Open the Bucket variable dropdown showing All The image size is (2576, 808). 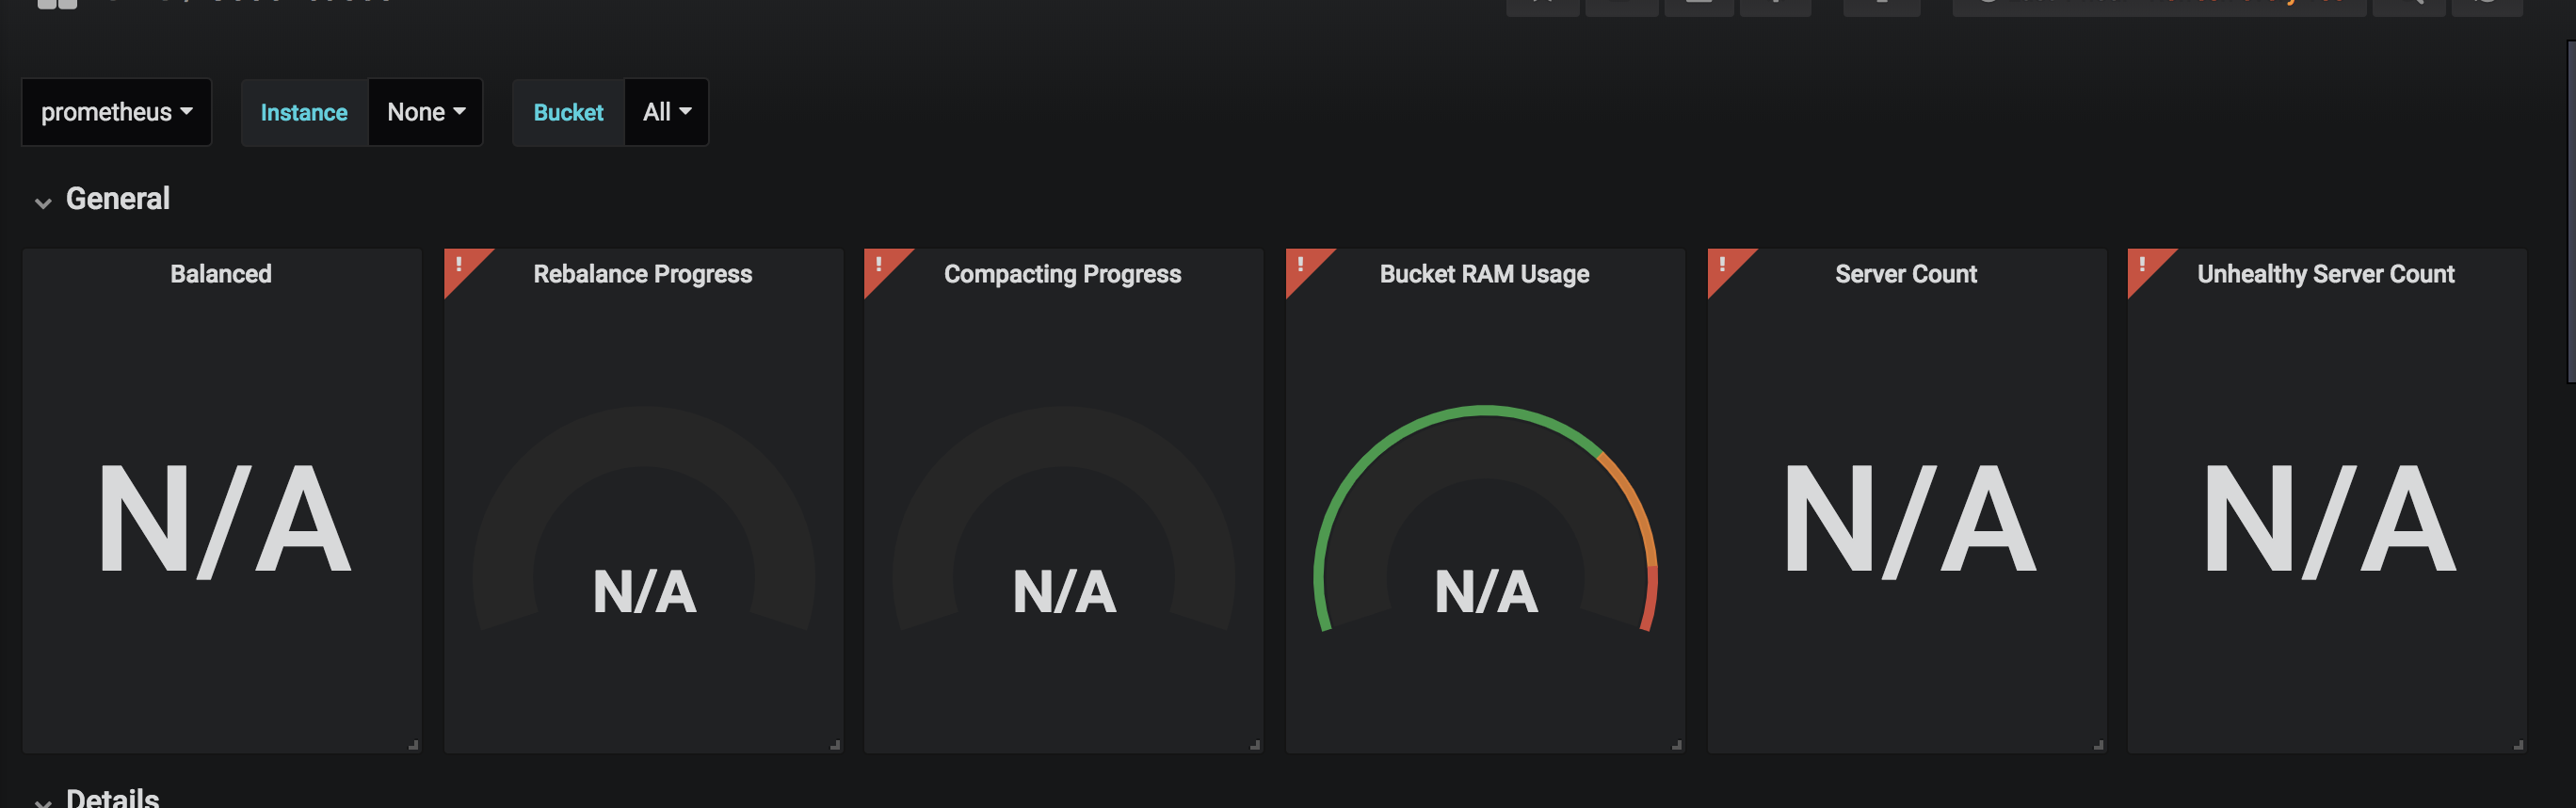(x=664, y=112)
